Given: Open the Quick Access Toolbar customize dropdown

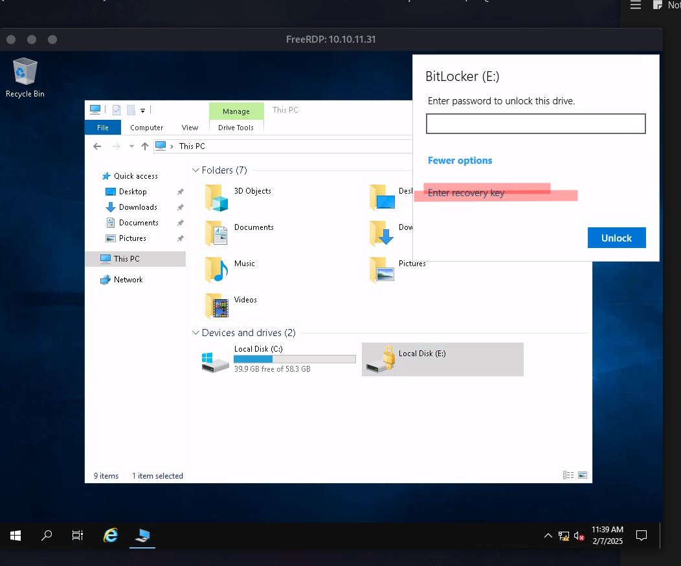Looking at the screenshot, I should pos(143,110).
